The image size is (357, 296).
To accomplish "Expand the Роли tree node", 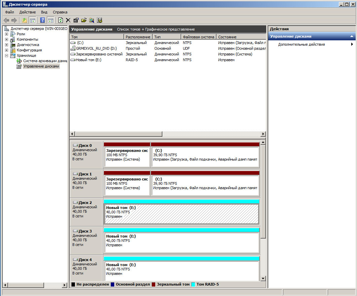I will [6, 34].
